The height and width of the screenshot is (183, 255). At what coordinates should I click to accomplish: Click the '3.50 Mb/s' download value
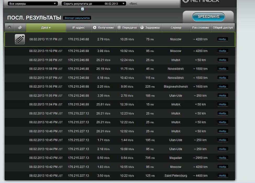103,176
